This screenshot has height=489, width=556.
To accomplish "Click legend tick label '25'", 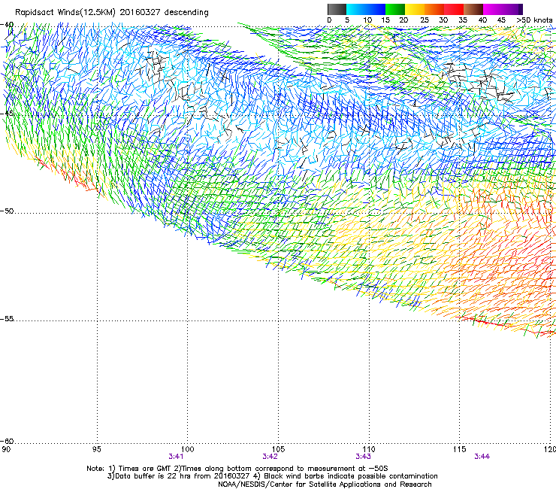I will pyautogui.click(x=425, y=20).
